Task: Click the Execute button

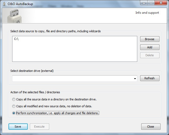Action: pos(39,127)
